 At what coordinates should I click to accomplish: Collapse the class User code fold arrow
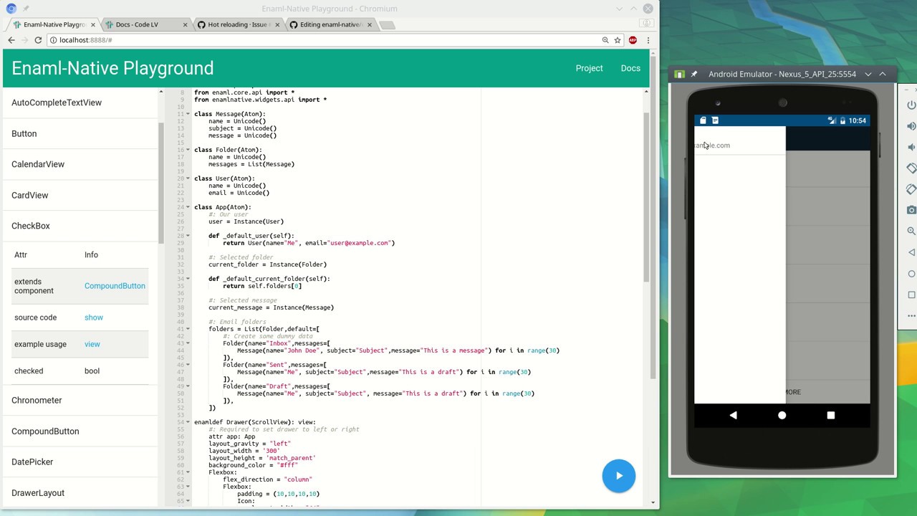188,178
